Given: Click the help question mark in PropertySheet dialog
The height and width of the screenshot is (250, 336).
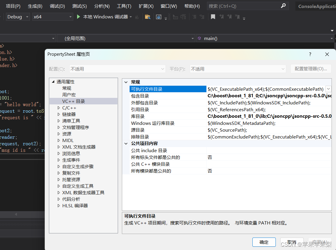Looking at the screenshot, I should [x=310, y=54].
